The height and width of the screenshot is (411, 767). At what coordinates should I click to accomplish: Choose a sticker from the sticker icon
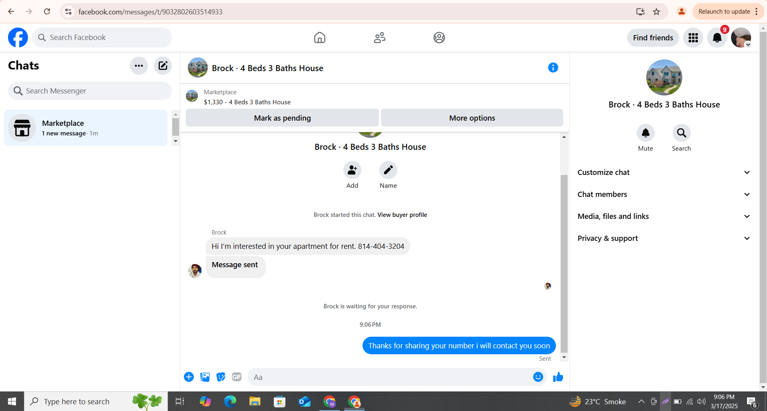(221, 377)
